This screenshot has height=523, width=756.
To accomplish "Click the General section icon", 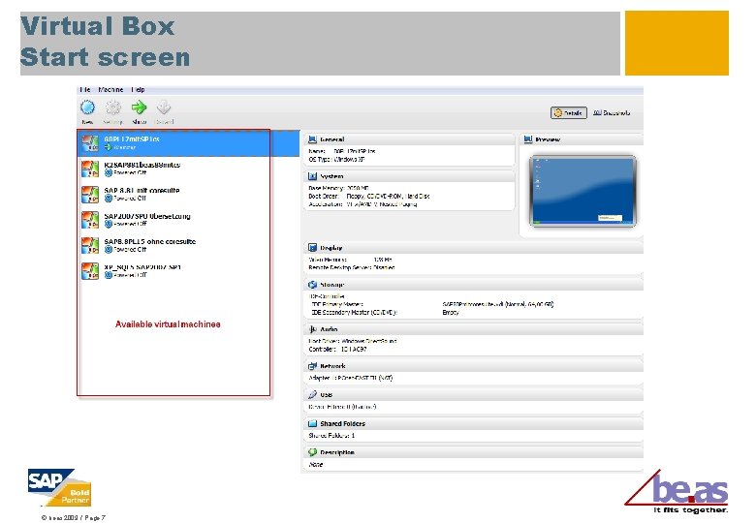I will pos(312,139).
